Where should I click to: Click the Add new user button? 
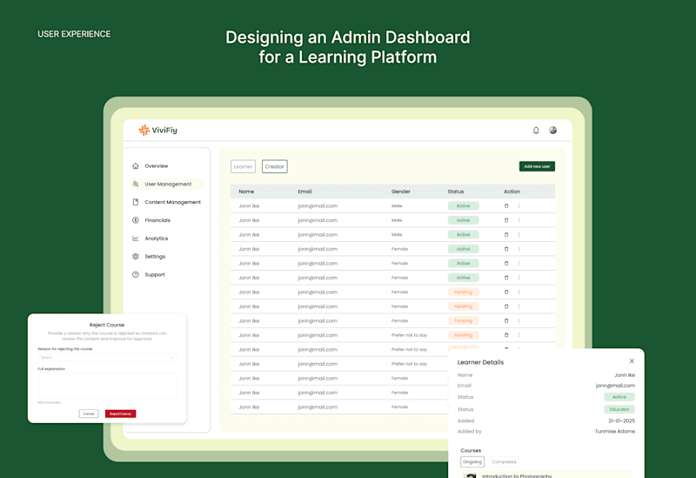537,166
